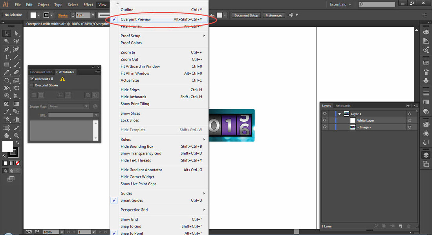Open Layers panel from right dock
The width and height of the screenshot is (432, 235).
pos(426,155)
